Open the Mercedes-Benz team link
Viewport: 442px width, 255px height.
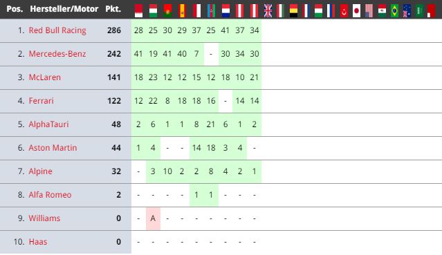57,53
